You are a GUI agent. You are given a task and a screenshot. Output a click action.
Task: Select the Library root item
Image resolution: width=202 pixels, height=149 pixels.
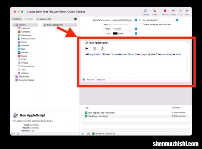coord(25,25)
